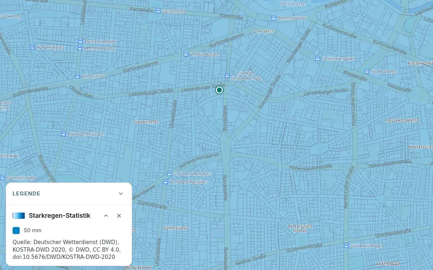Click the GÜNTZELKIEZ neighborhood label
Viewport: 433px width, 270px height.
tap(176, 228)
